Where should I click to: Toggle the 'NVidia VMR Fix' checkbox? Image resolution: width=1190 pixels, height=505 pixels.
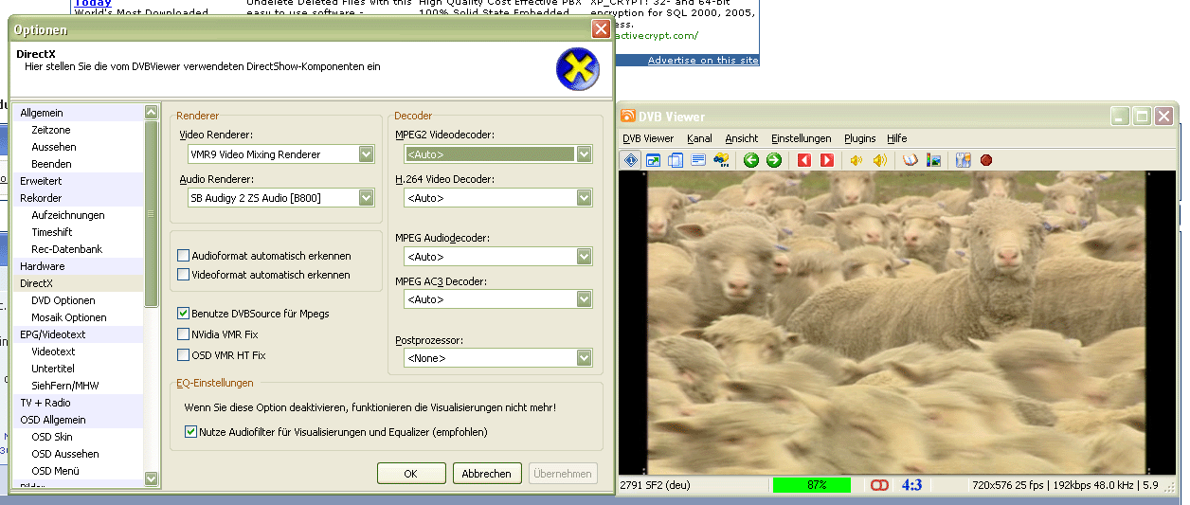tap(184, 334)
